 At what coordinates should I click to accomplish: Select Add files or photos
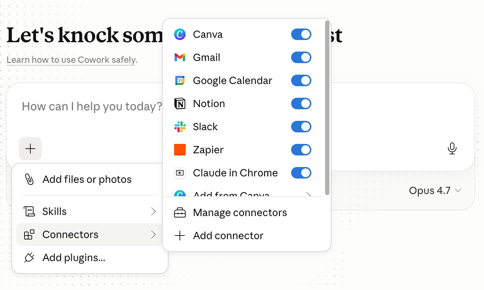pos(87,179)
